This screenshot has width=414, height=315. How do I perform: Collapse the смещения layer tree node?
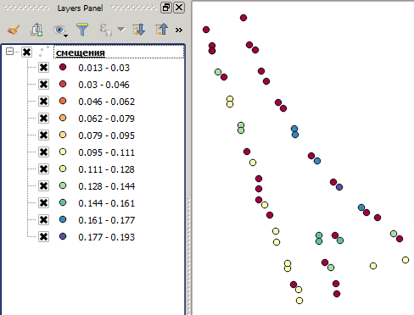click(9, 52)
